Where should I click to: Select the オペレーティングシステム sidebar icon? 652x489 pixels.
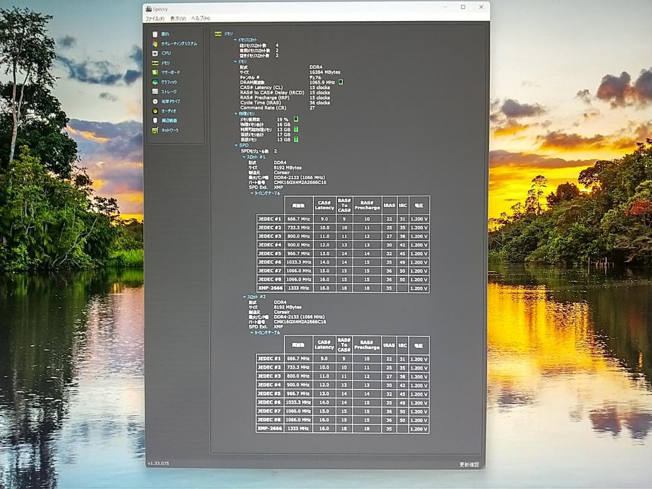point(155,44)
